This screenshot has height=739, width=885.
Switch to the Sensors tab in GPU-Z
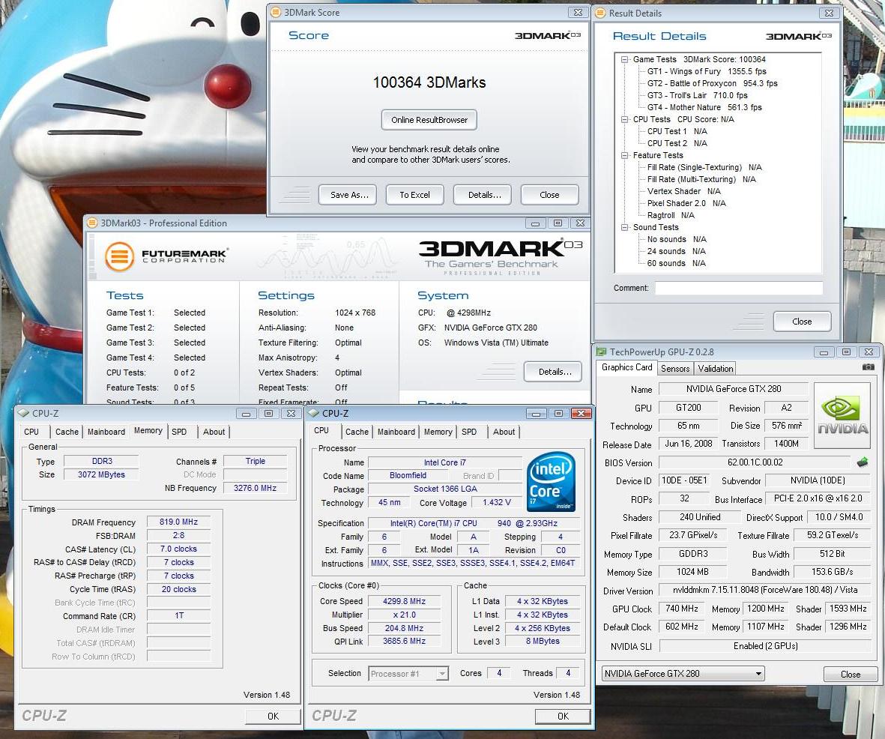pyautogui.click(x=675, y=369)
